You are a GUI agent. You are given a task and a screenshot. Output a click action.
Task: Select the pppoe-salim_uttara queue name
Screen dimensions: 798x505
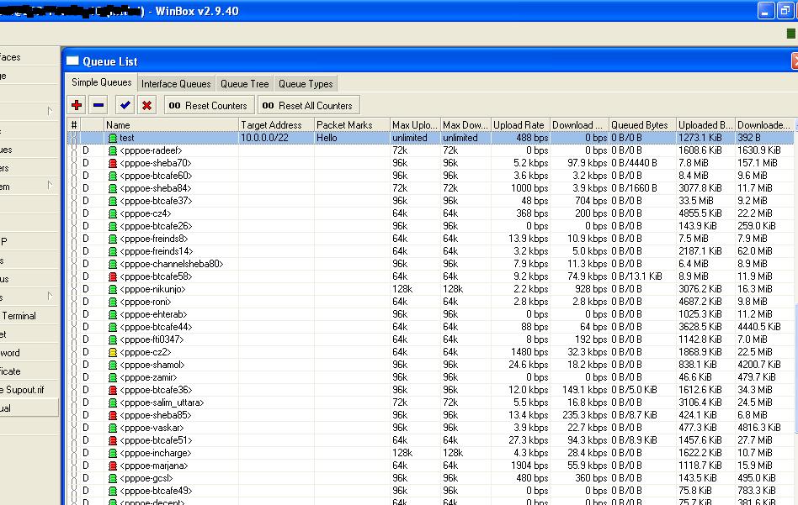click(x=162, y=402)
